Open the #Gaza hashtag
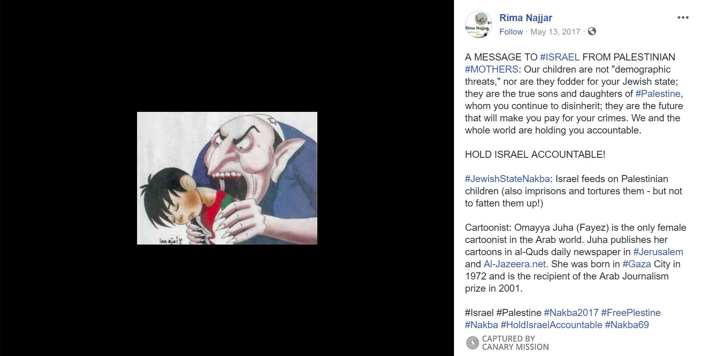701x356 pixels. click(x=637, y=264)
